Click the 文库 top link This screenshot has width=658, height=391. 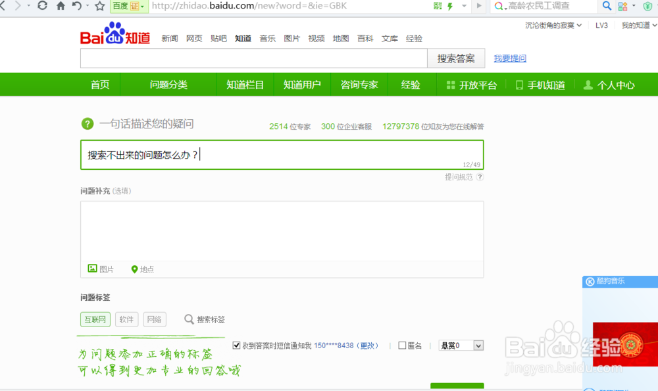[390, 39]
